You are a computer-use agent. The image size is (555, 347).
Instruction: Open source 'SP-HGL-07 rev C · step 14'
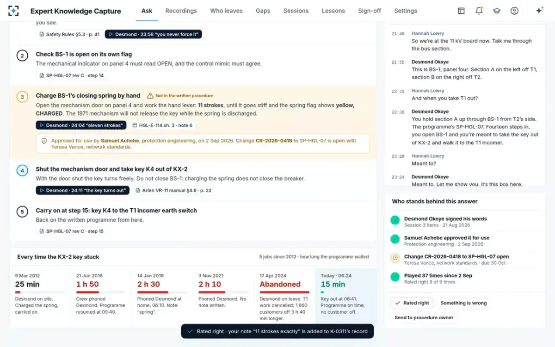click(x=71, y=75)
